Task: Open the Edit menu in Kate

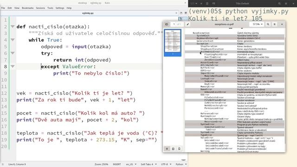Action: (x=10, y=8)
